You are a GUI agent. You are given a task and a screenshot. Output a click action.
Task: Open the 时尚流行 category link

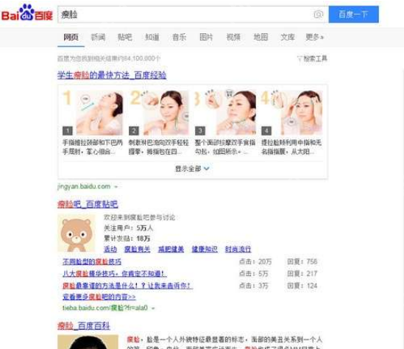(238, 250)
